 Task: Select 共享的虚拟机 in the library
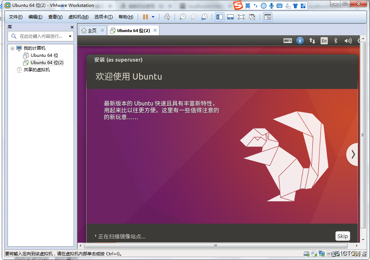coord(36,70)
